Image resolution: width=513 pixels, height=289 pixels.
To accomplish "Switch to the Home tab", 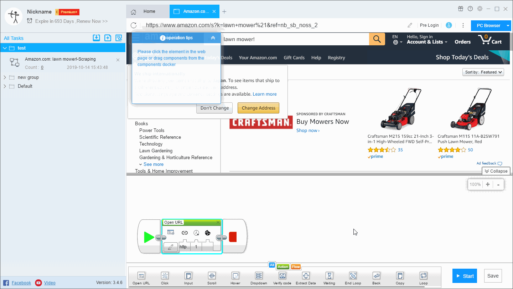I will tap(148, 11).
